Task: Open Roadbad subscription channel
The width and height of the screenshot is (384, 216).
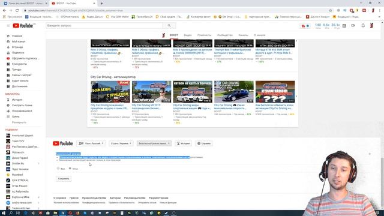Action: (x=17, y=175)
